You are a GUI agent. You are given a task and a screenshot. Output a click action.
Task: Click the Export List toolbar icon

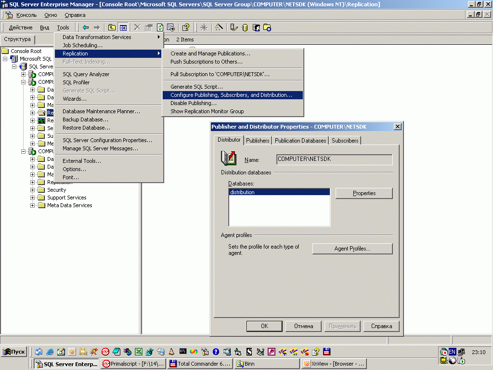coord(171,27)
